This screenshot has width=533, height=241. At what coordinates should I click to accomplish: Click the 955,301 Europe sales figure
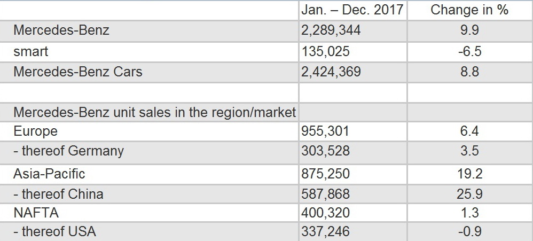325,131
